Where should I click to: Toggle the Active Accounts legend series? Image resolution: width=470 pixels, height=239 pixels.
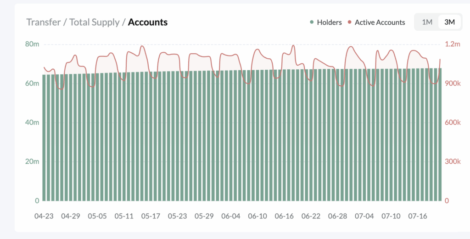(376, 22)
